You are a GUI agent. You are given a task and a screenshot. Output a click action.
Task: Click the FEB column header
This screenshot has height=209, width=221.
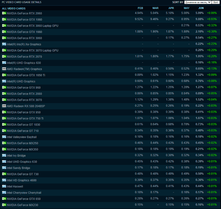(x=140, y=8)
